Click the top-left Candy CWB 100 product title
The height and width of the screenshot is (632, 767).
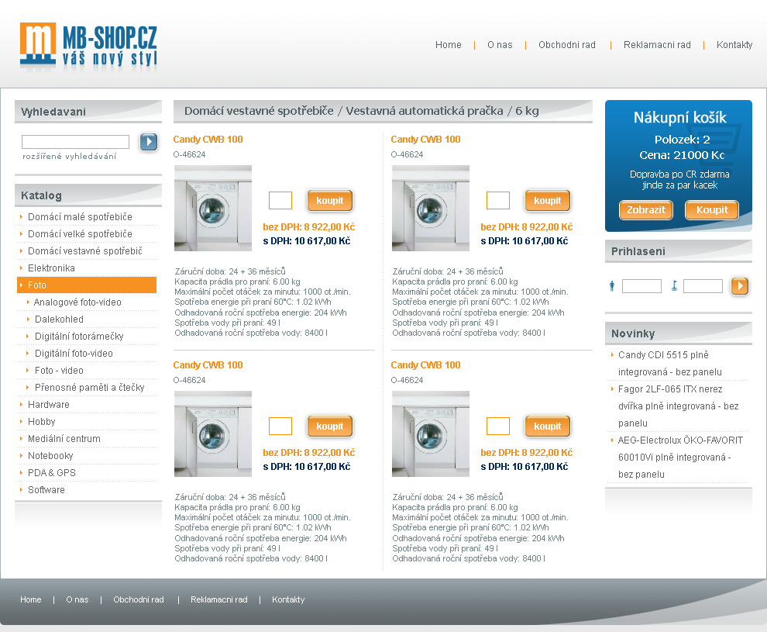click(x=208, y=140)
